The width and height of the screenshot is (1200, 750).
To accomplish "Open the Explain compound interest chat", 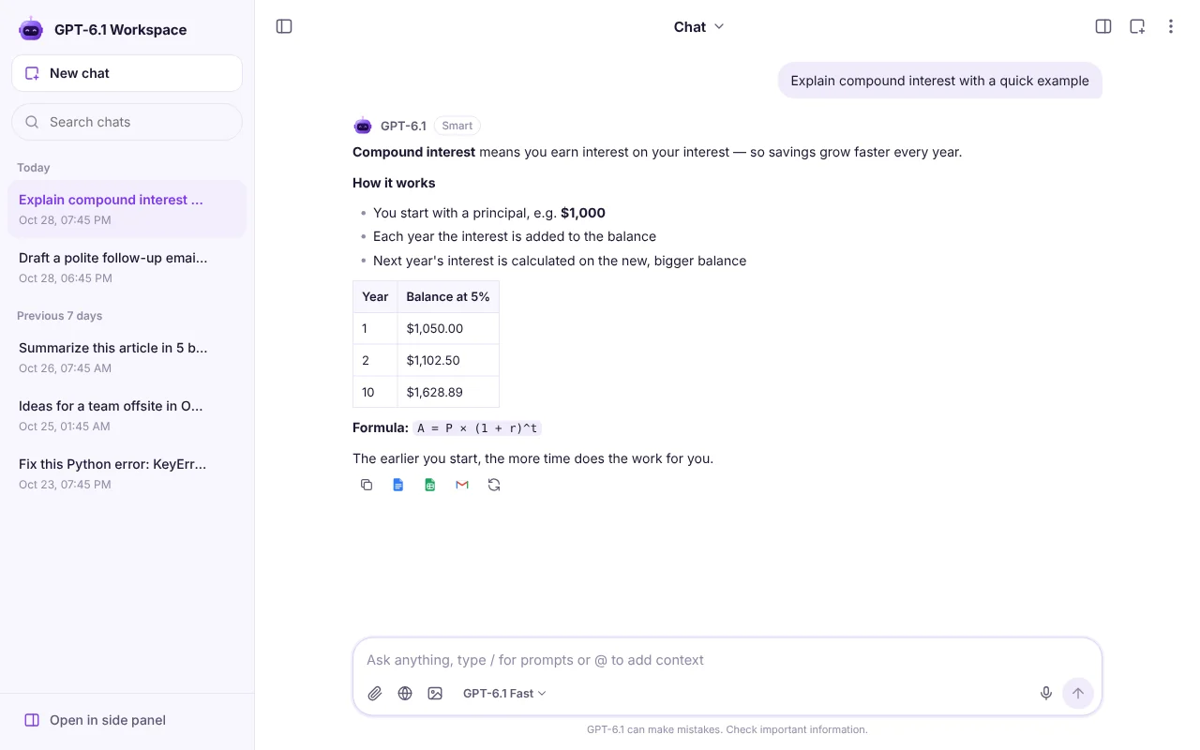I will [127, 209].
